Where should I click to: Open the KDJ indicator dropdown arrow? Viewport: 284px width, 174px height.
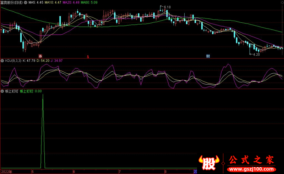(x=2, y=61)
